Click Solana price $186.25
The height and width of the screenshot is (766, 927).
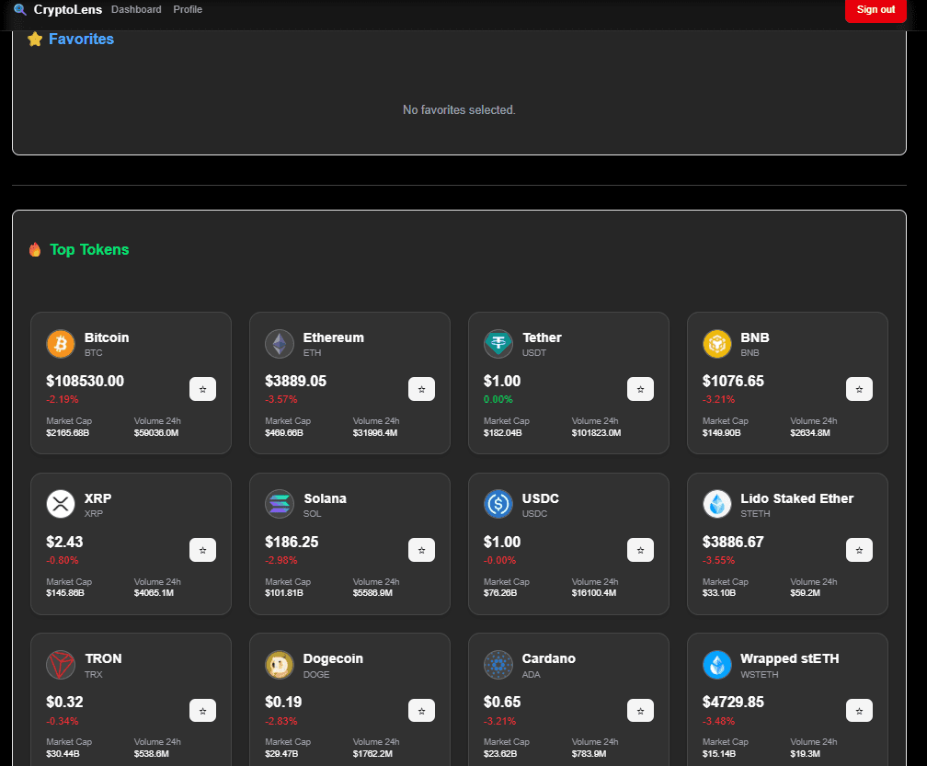[292, 542]
